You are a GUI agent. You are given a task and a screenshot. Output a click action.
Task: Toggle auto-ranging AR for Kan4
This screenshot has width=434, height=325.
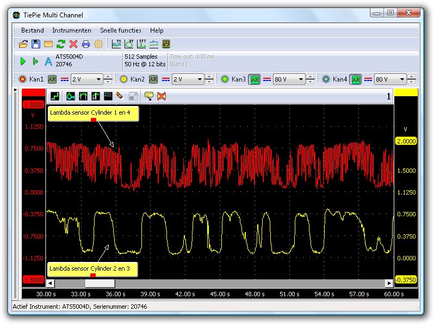pos(356,79)
